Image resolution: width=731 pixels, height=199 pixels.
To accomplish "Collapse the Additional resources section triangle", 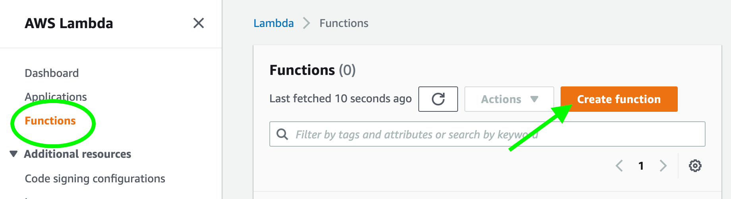I will point(14,154).
